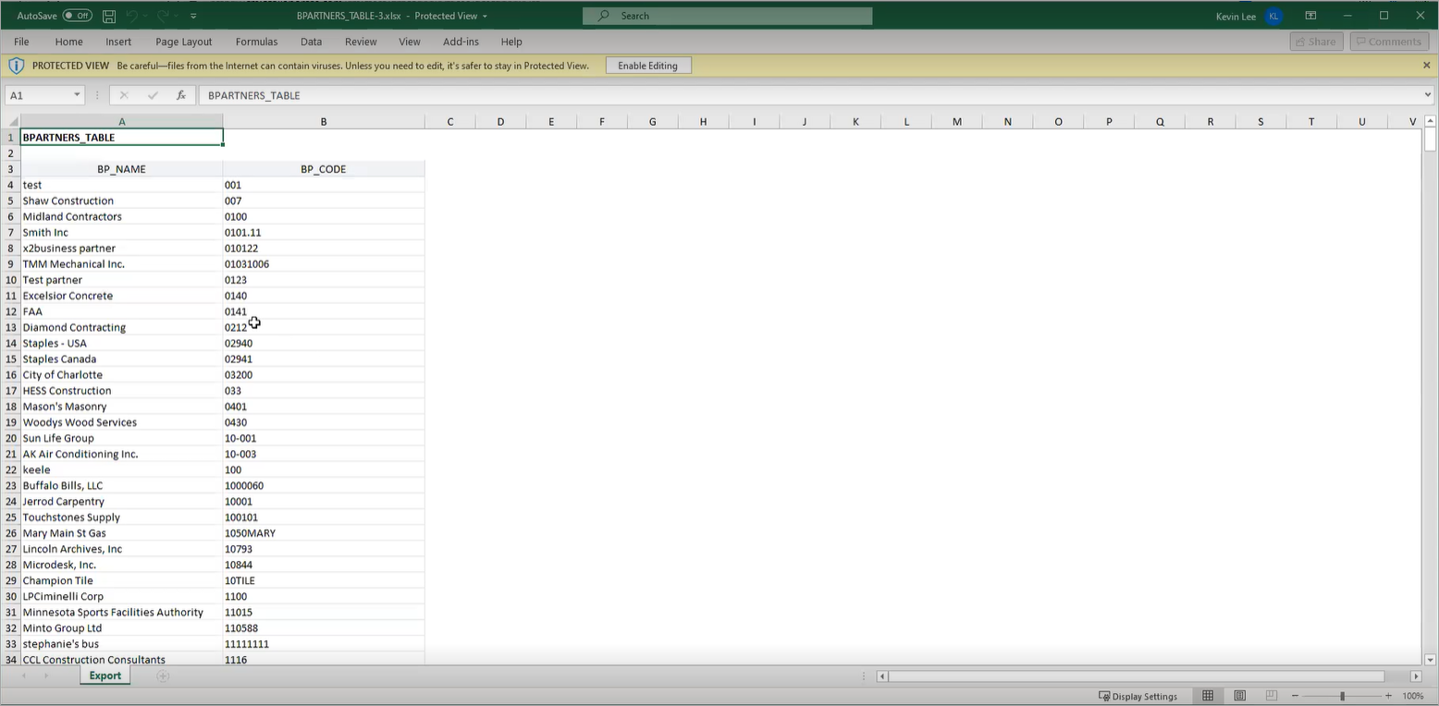This screenshot has height=706, width=1439.
Task: Click Enable Editing button
Action: coord(647,66)
